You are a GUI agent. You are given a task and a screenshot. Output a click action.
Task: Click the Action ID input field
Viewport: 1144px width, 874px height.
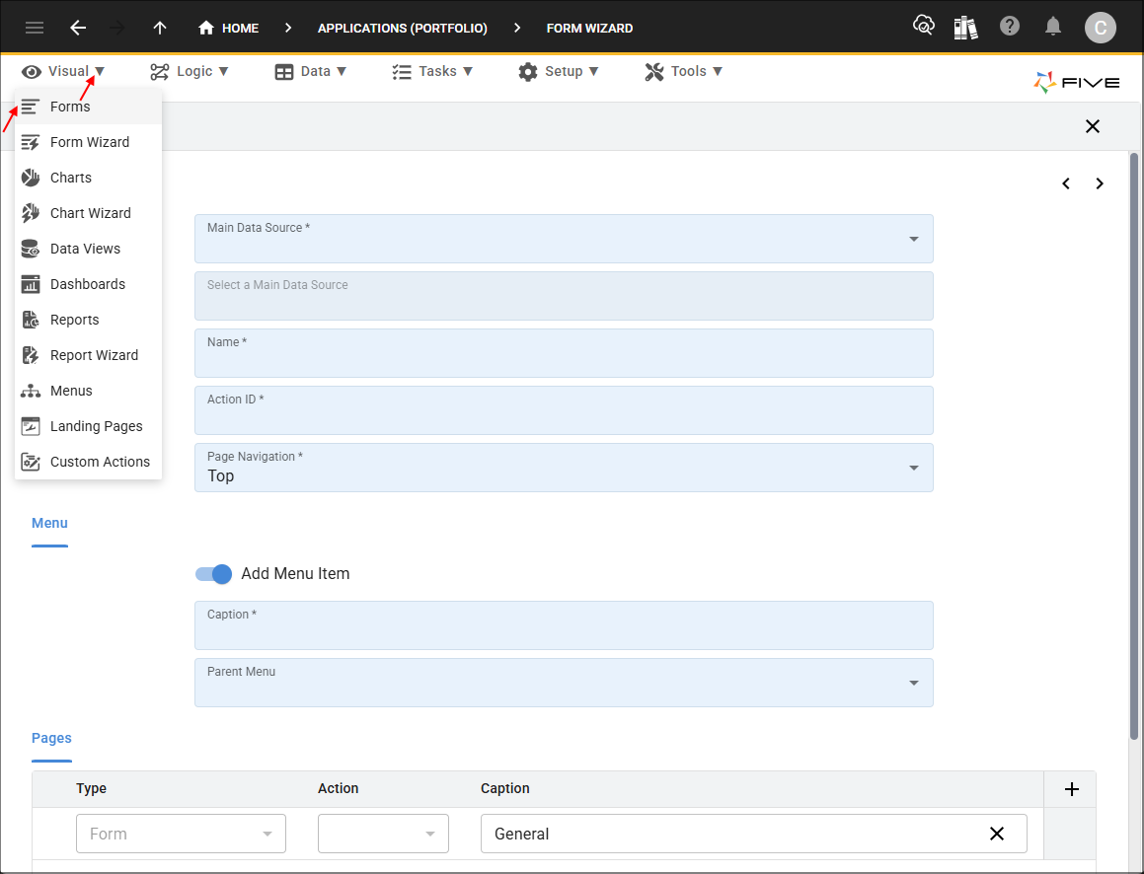pyautogui.click(x=564, y=410)
